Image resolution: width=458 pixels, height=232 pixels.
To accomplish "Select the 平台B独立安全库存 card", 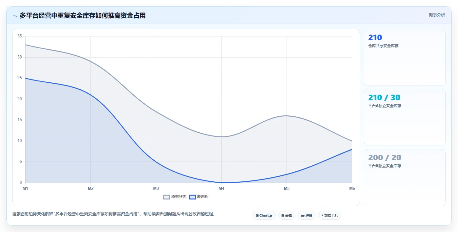I will tap(405, 177).
